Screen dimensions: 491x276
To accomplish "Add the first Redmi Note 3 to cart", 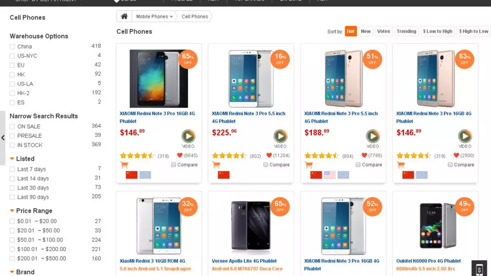I will point(124,165).
